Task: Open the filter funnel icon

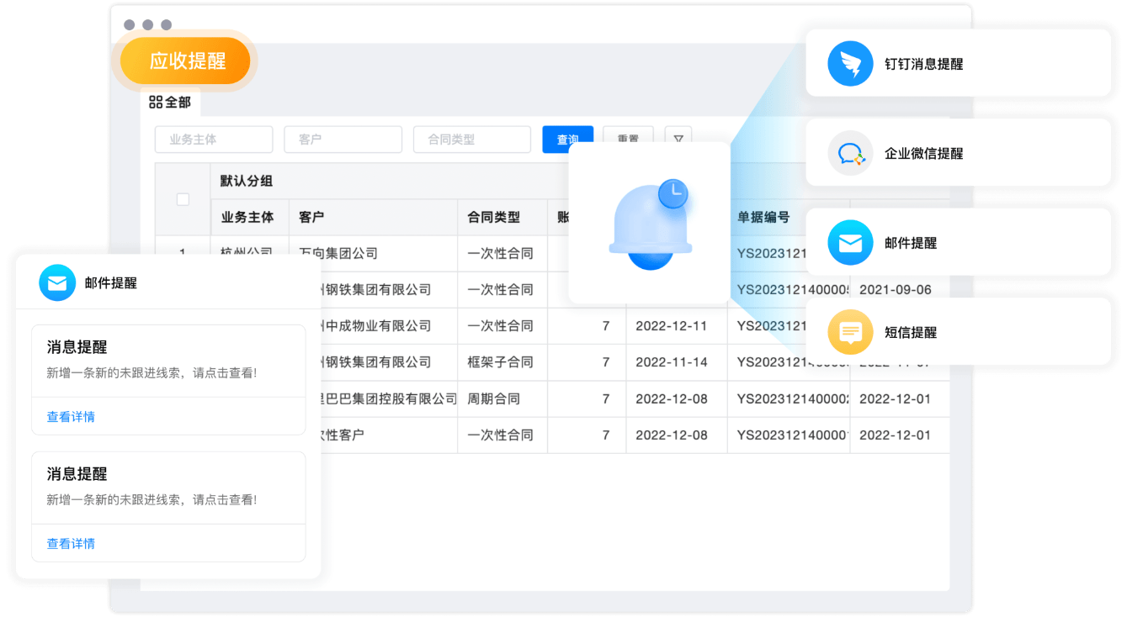Action: pyautogui.click(x=678, y=140)
